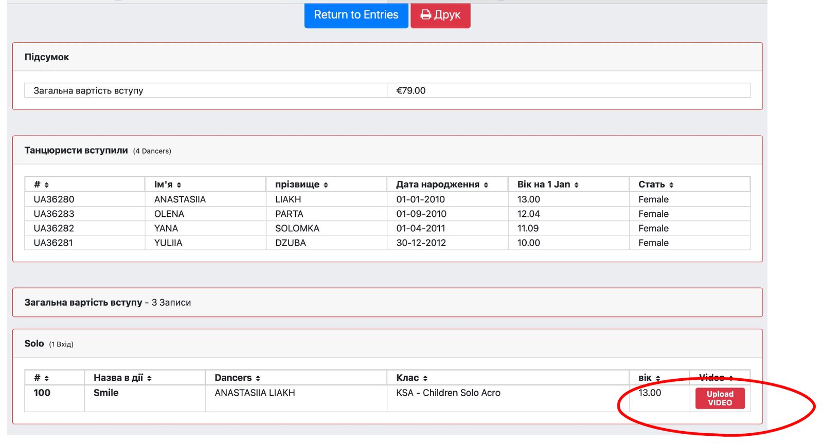Click first name ANASTASIIA in dancers table
Screen dimensions: 823x444
180,199
